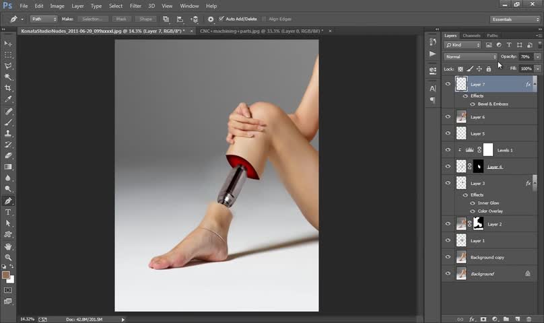Select the Rectangular Marquee tool
Viewport: 544px width, 323px height.
click(8, 55)
